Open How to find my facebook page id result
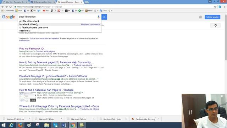 click(56, 63)
